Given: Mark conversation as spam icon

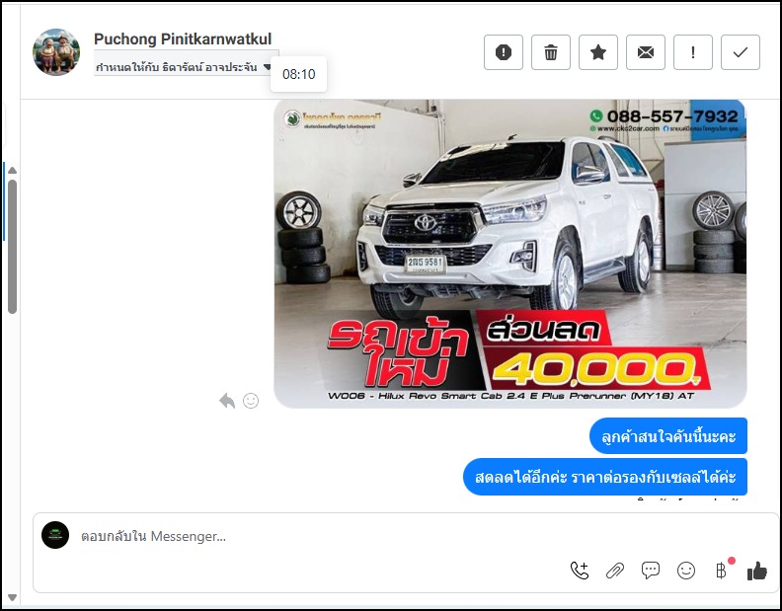Looking at the screenshot, I should pos(504,52).
